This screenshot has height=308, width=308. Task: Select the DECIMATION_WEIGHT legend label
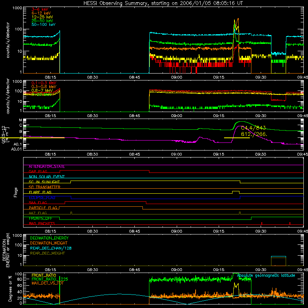49,243
